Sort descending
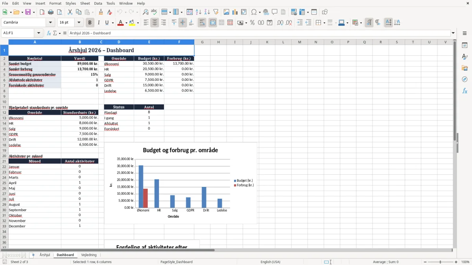 [x=207, y=12]
